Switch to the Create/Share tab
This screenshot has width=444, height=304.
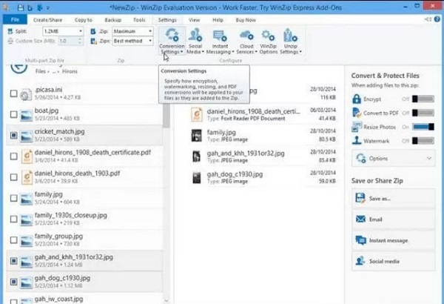(x=47, y=20)
